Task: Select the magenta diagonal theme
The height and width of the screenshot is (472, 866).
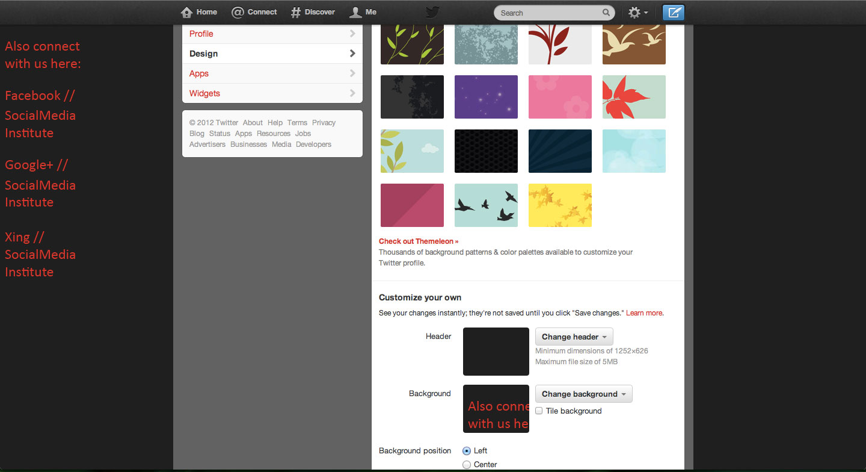Action: click(412, 205)
